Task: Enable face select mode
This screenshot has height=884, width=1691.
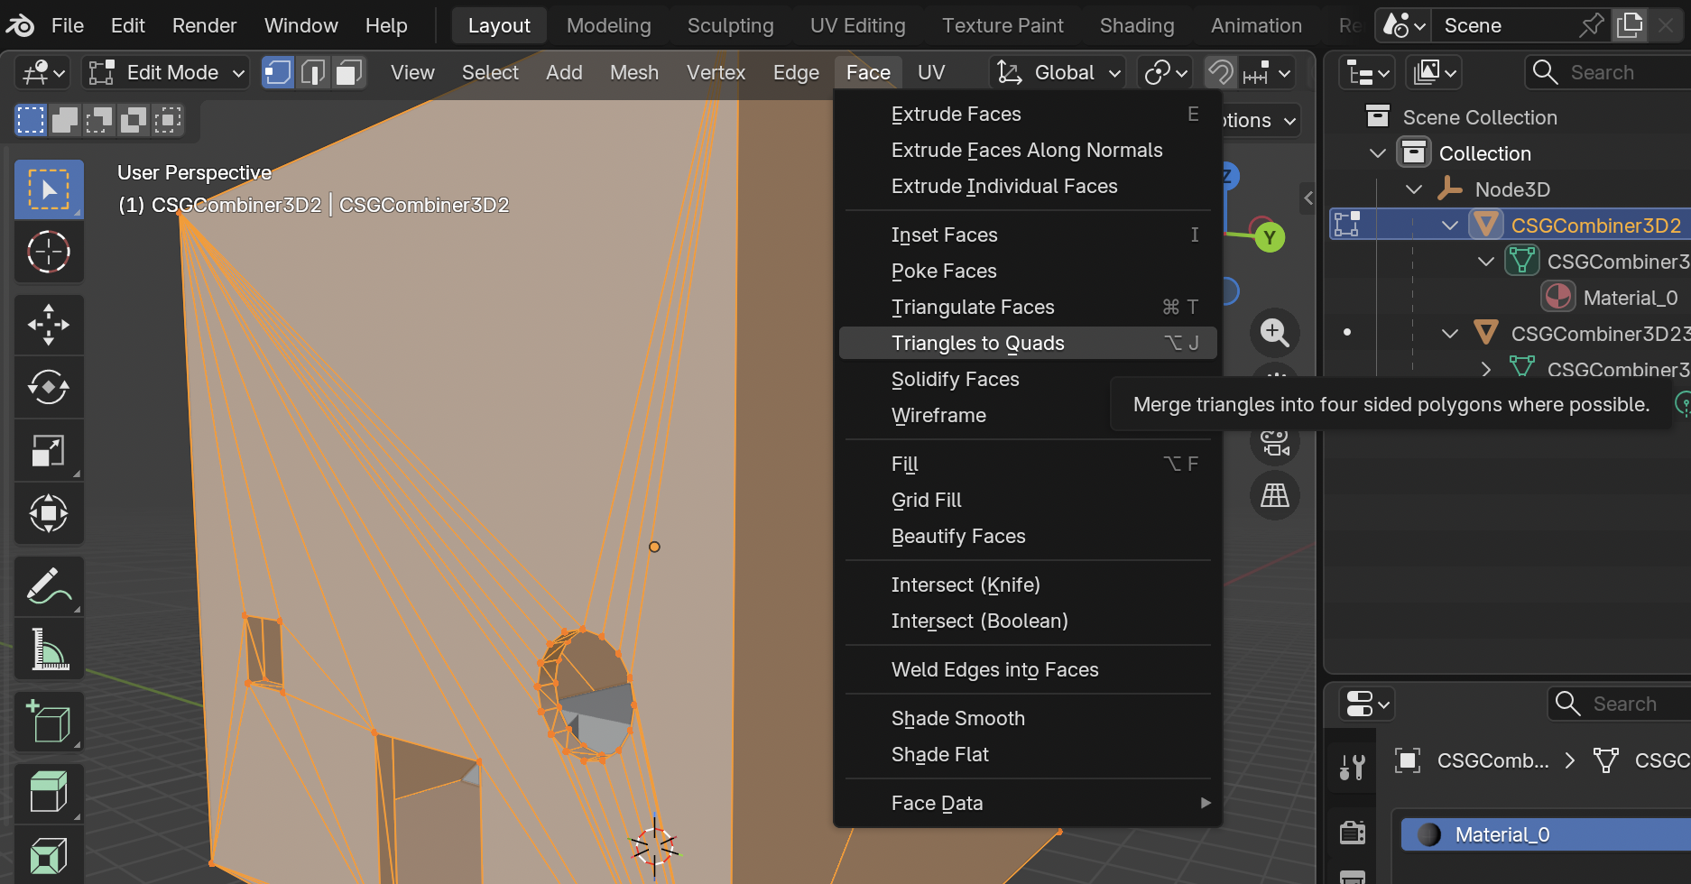Action: (348, 72)
